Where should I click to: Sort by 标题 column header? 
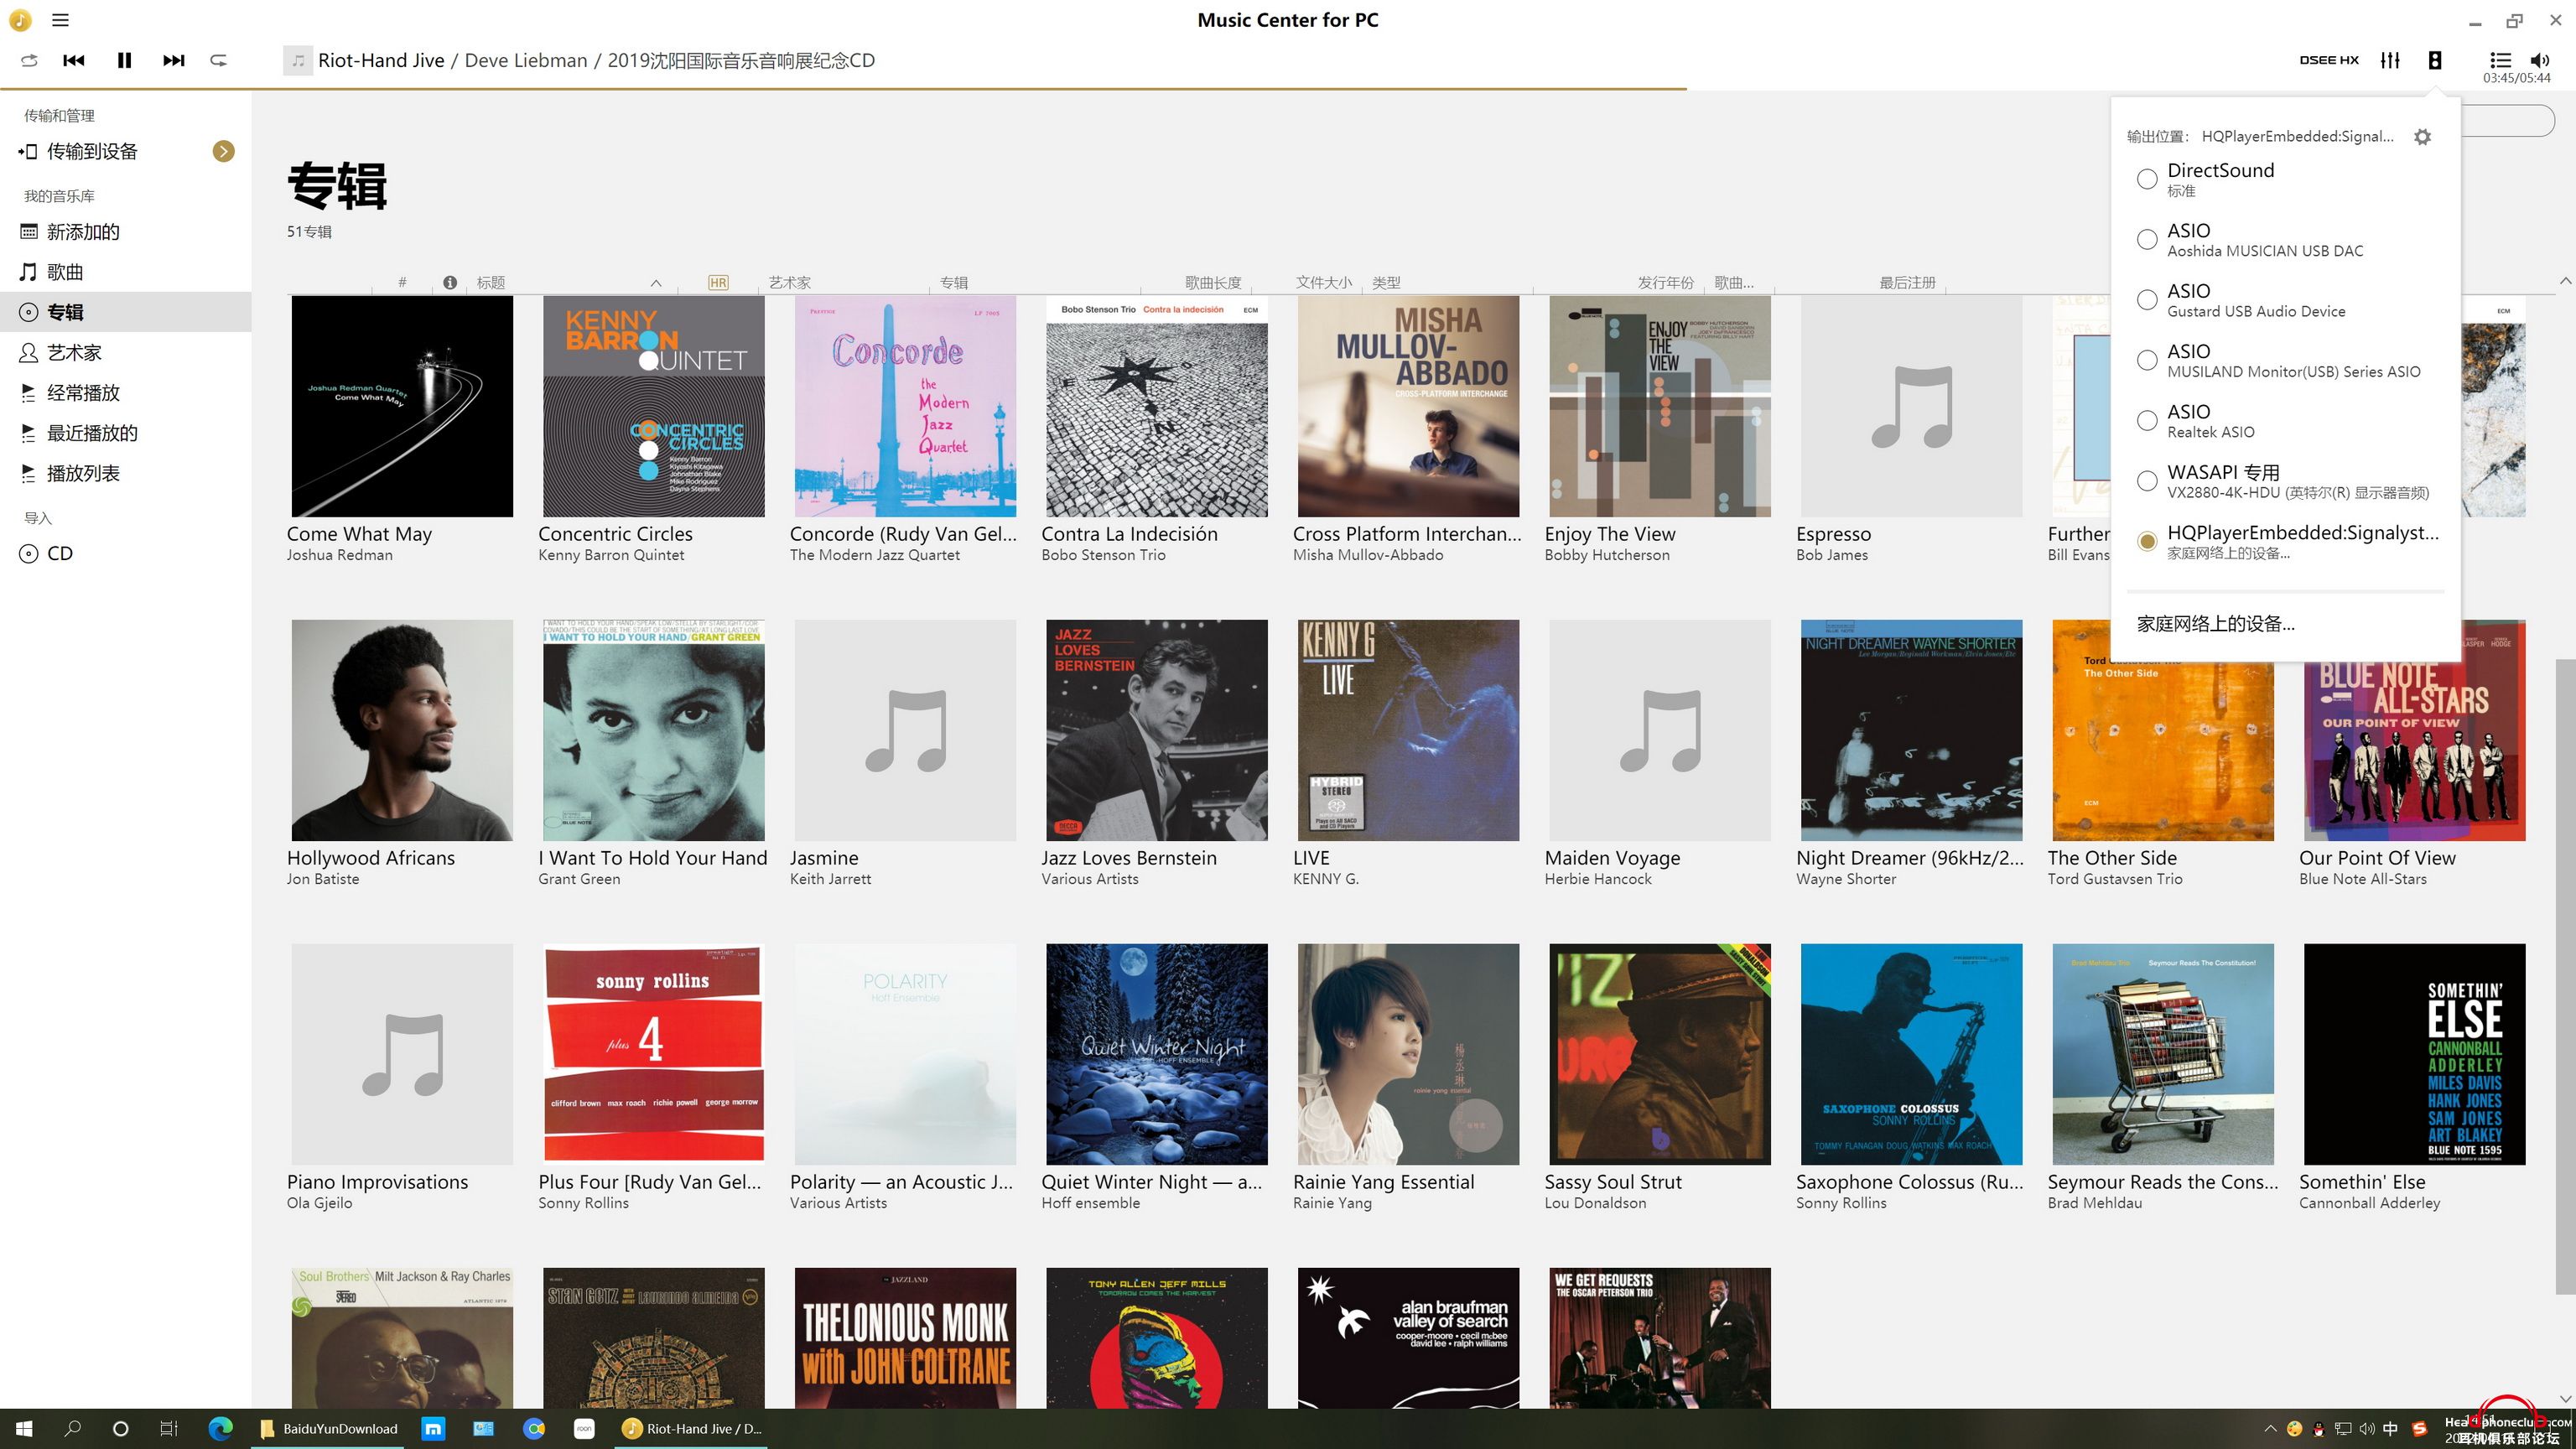coord(491,283)
